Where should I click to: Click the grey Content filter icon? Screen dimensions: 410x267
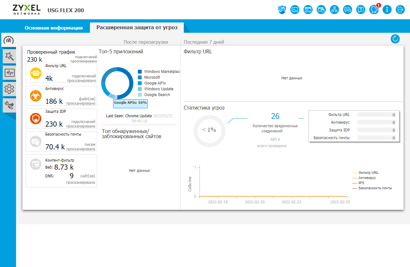click(x=36, y=164)
